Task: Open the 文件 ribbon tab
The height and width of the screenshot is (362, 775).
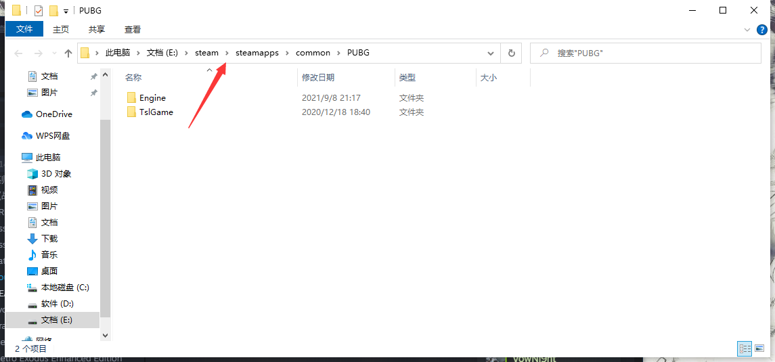Action: [24, 29]
